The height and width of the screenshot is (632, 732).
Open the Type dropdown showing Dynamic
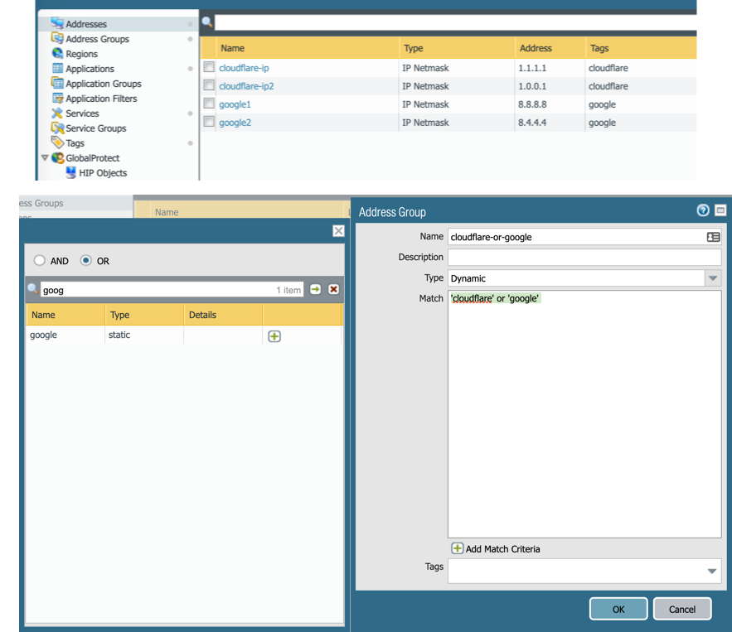pos(712,278)
